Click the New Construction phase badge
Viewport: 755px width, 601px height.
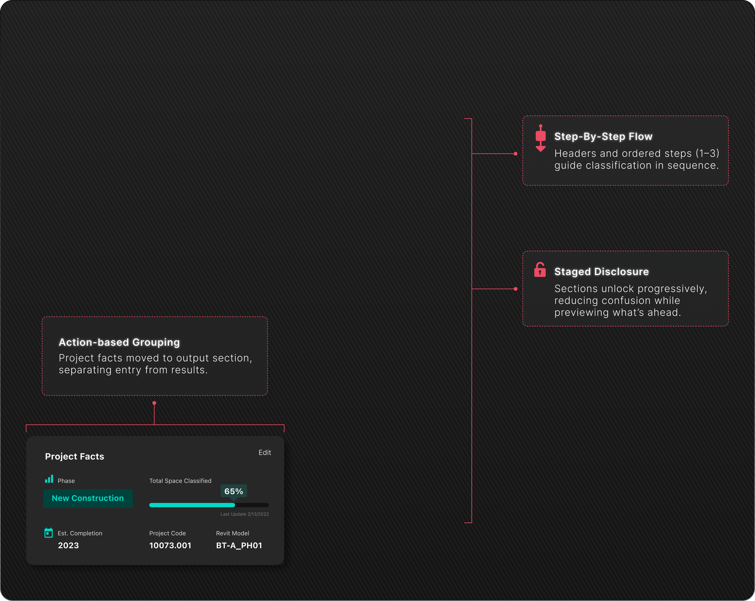pos(88,498)
